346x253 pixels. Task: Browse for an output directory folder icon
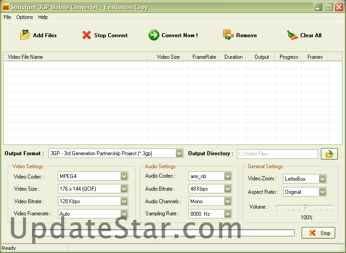click(x=329, y=154)
